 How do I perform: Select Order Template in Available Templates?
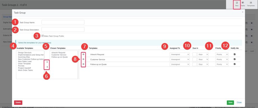[x=24, y=64]
